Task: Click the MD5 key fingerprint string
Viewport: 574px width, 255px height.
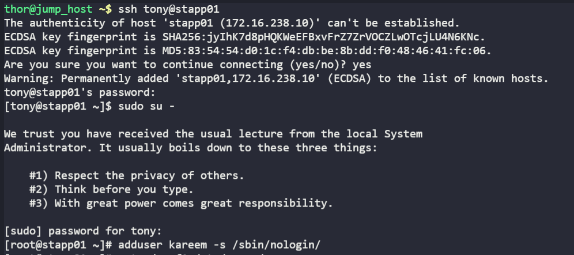Action: point(327,51)
